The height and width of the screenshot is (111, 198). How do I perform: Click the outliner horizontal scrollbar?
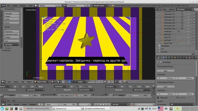point(174,54)
